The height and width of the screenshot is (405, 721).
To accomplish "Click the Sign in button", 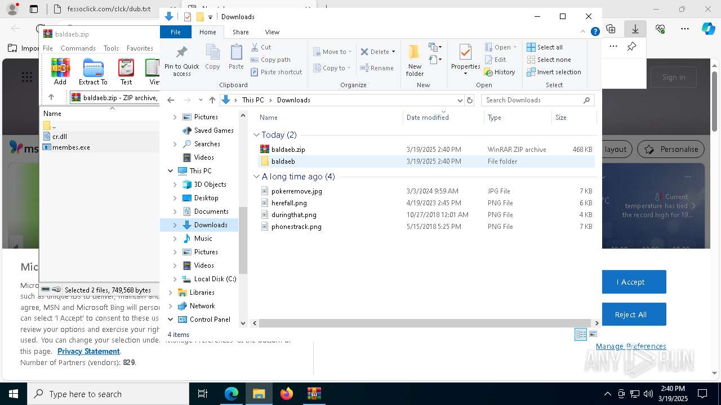I will coord(674,77).
